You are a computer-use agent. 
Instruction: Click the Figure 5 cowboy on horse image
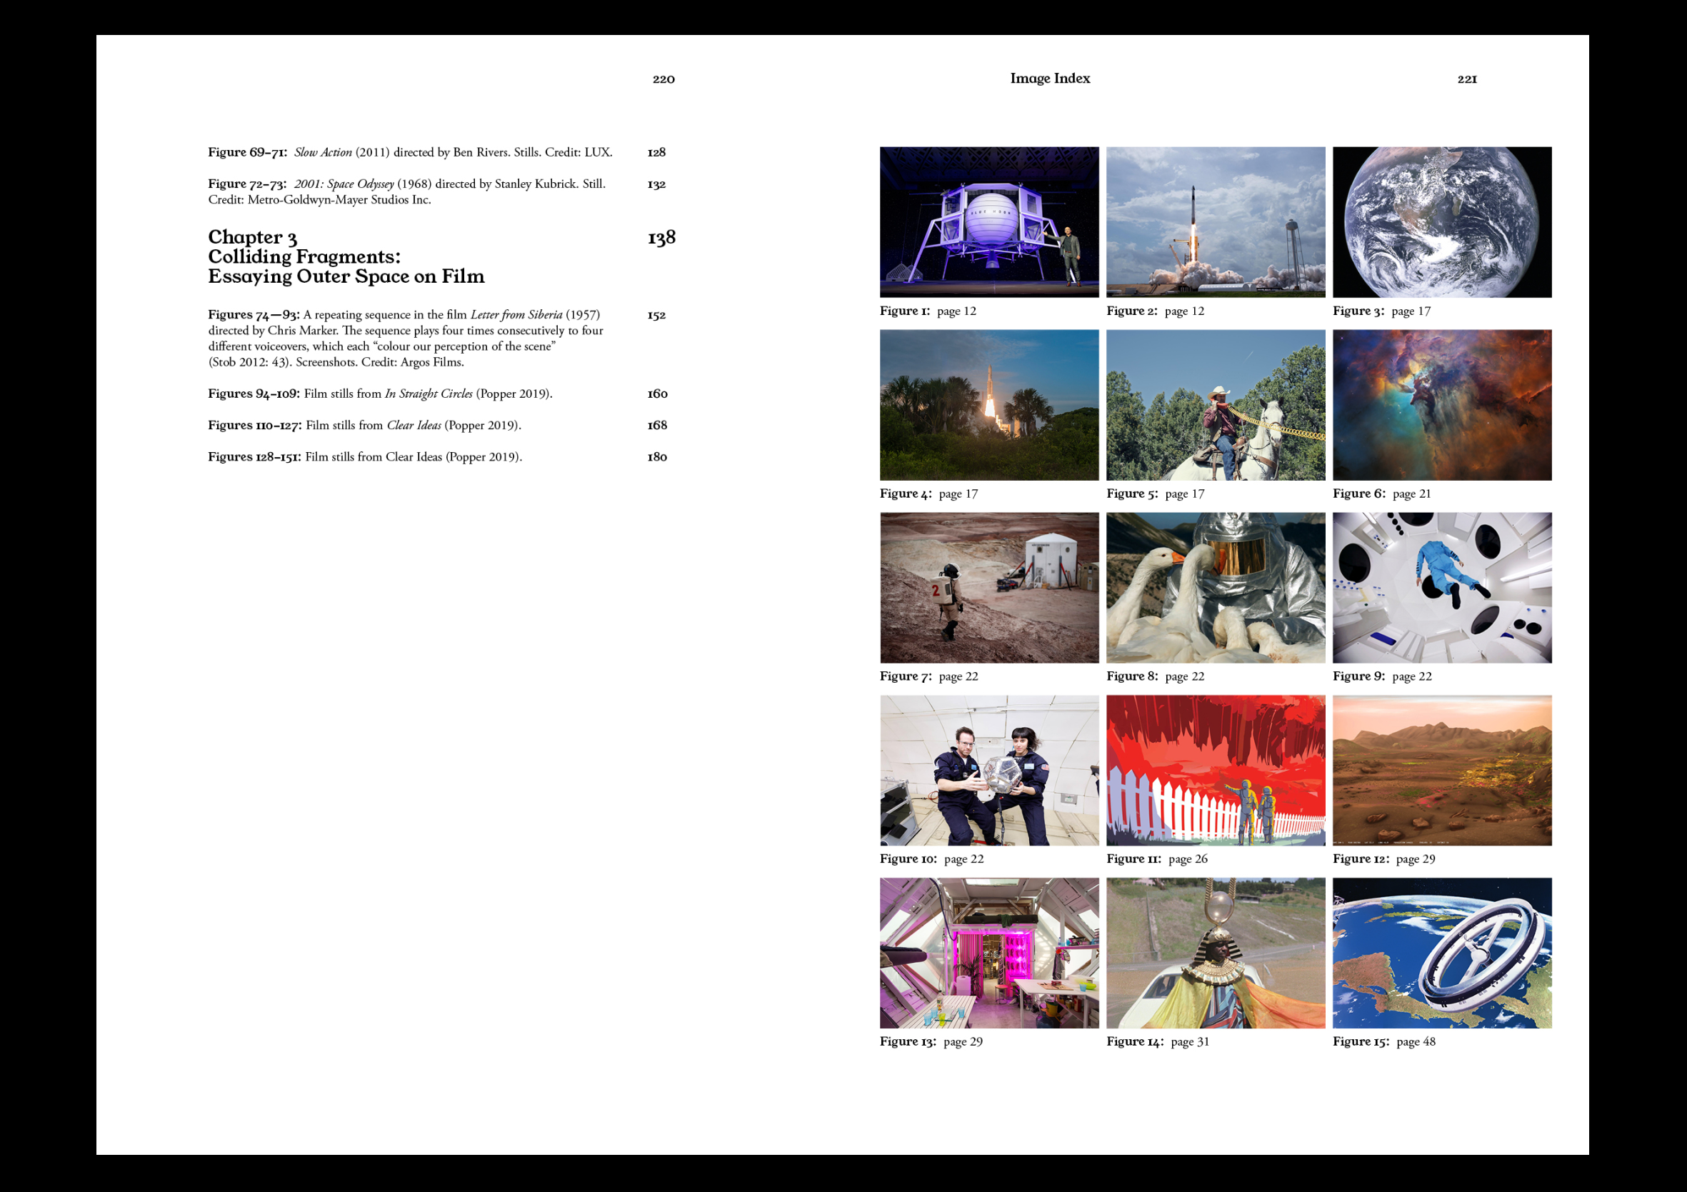coord(1216,405)
